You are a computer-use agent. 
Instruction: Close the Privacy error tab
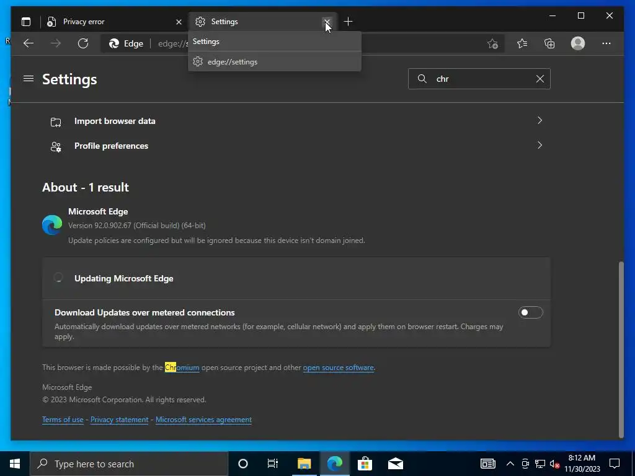179,22
